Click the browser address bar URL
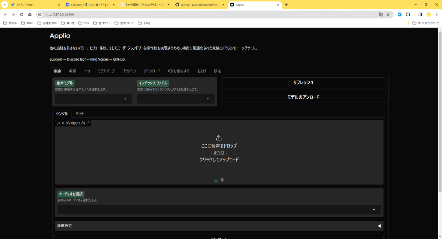The image size is (442, 239). pos(59,14)
